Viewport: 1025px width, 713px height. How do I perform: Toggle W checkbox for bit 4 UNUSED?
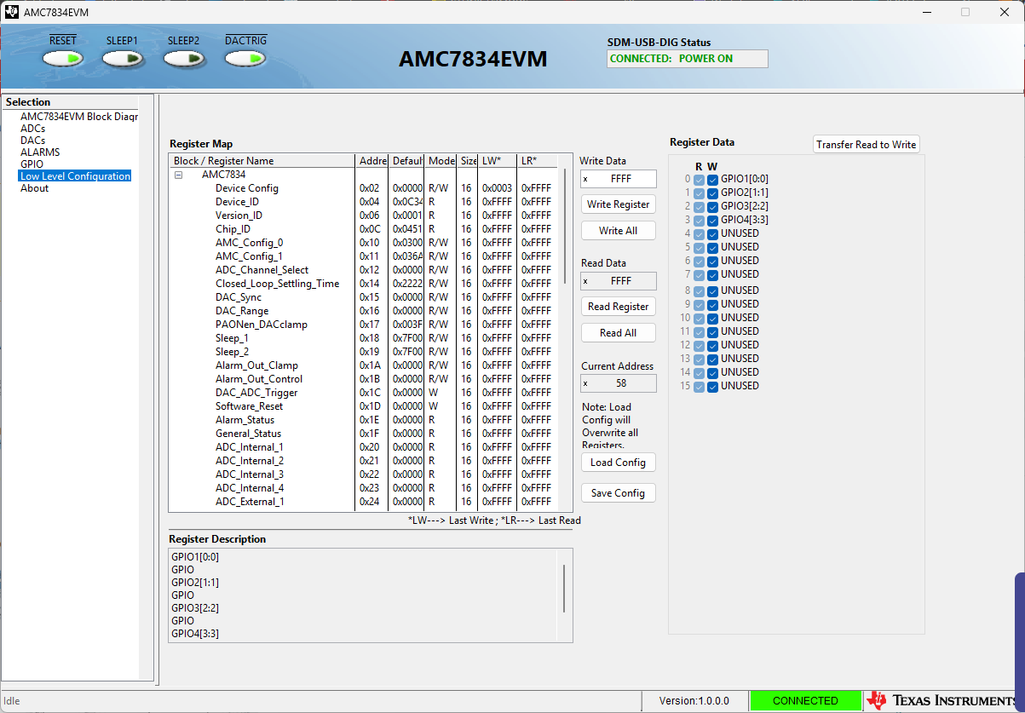click(712, 234)
